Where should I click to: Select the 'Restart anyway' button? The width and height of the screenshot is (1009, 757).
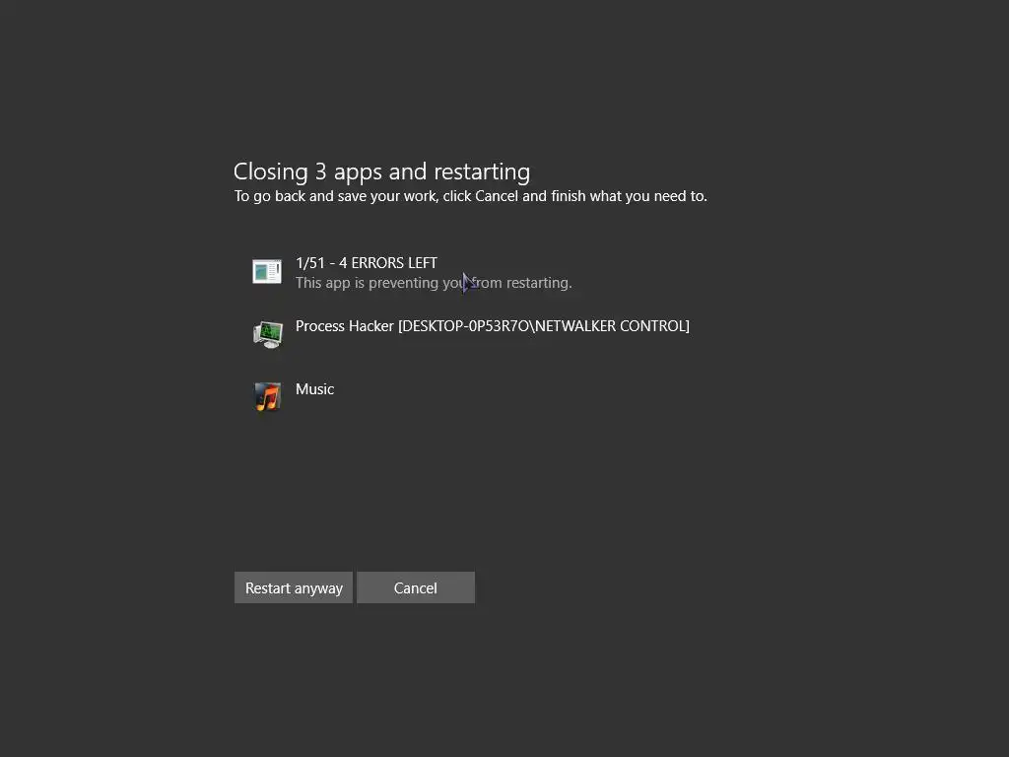(294, 587)
